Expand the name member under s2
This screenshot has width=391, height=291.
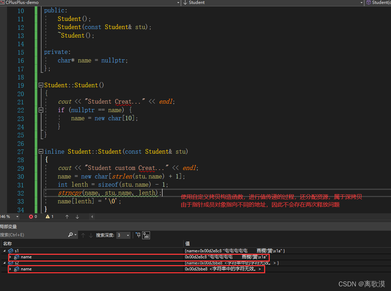pyautogui.click(x=10, y=269)
